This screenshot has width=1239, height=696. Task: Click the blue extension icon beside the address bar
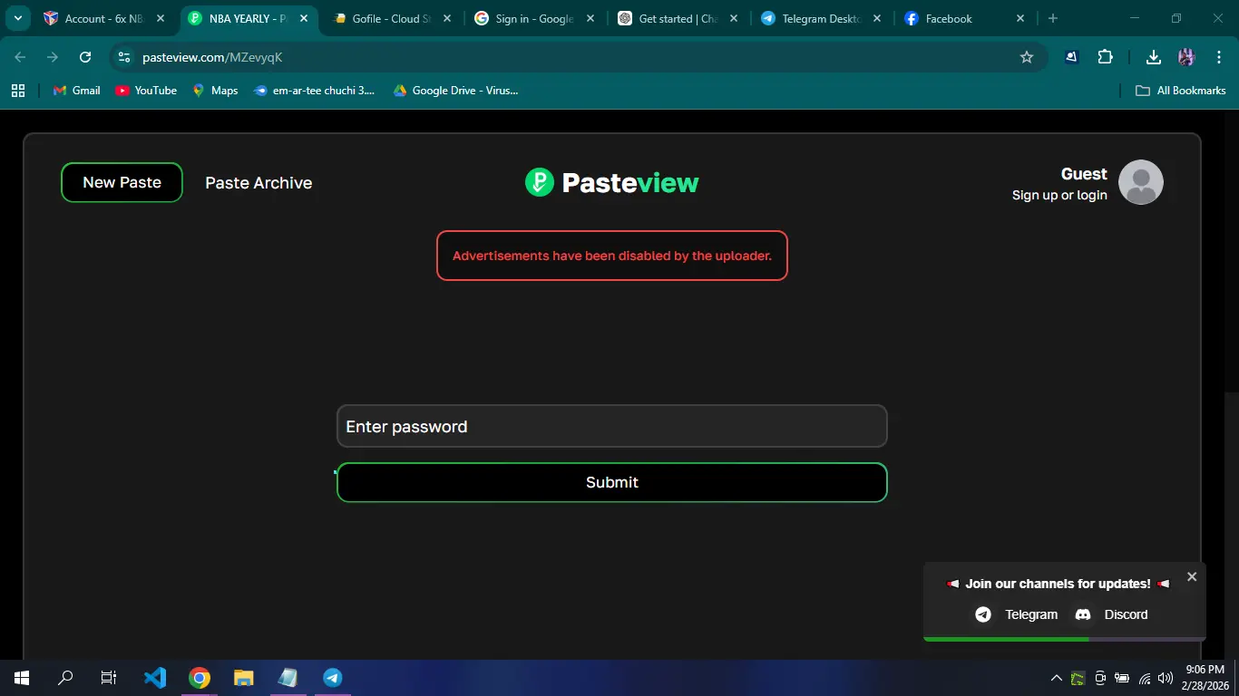[x=1071, y=57]
